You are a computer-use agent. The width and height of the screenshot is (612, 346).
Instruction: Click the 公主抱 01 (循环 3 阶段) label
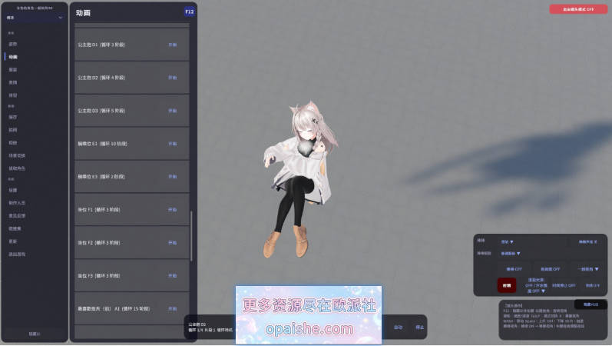(101, 45)
